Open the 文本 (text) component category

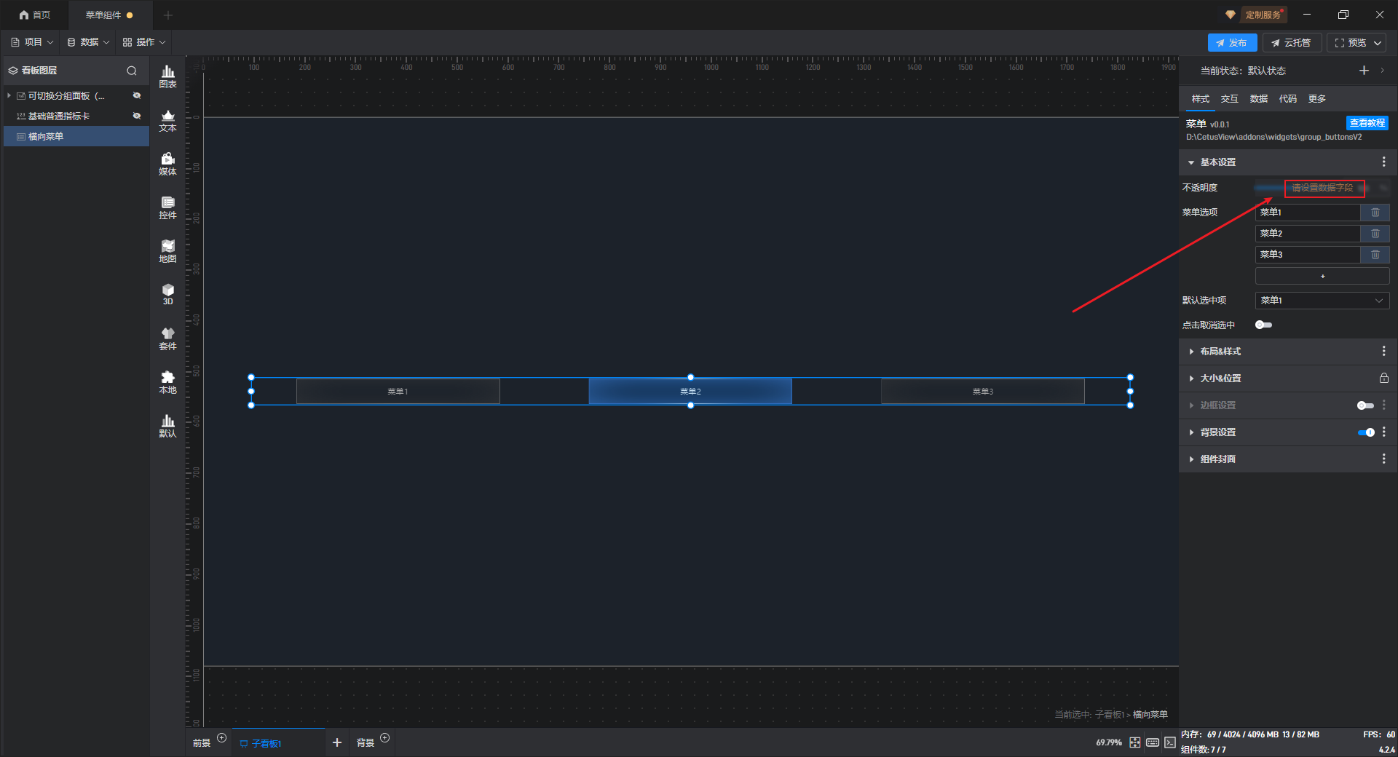pyautogui.click(x=167, y=120)
